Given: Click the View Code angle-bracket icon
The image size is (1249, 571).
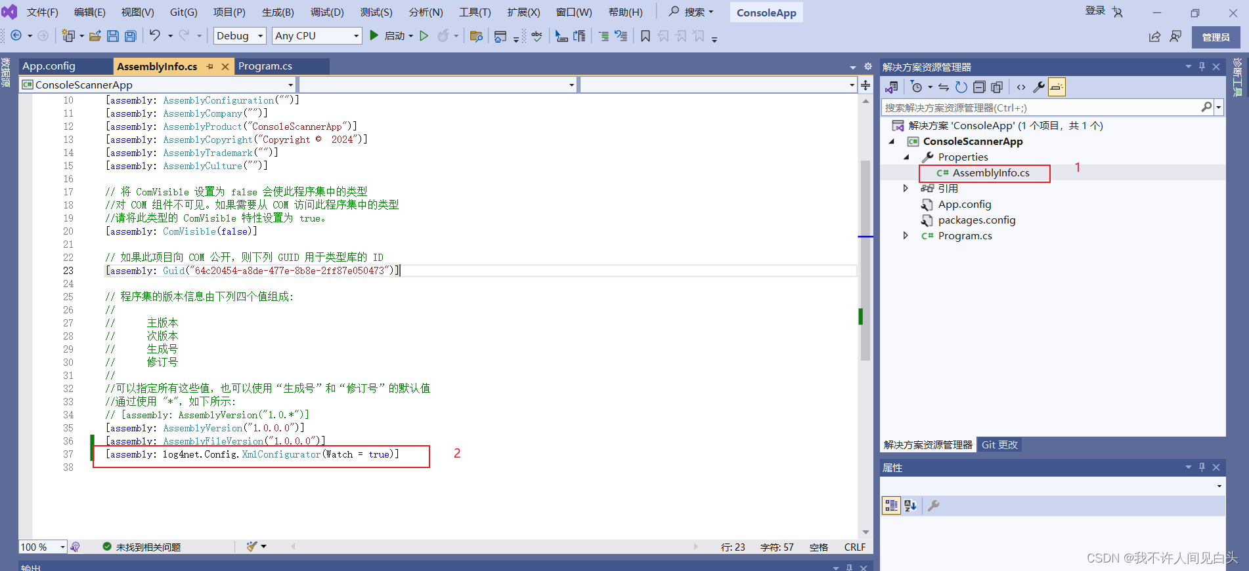Looking at the screenshot, I should pyautogui.click(x=1021, y=87).
